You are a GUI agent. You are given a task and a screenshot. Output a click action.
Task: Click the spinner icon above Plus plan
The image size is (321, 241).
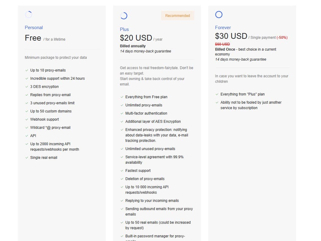point(123,15)
